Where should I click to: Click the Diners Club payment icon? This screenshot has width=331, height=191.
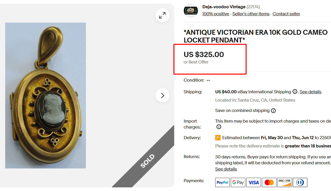coord(300,182)
